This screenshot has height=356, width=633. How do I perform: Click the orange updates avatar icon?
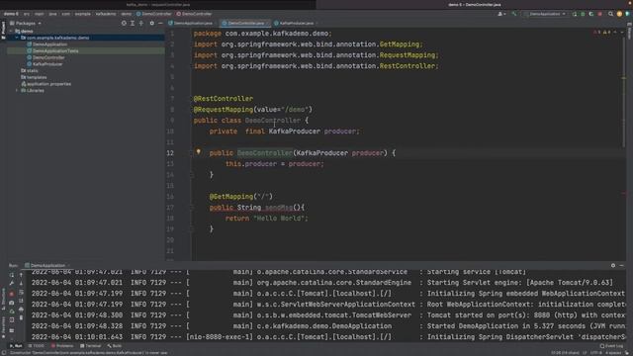click(x=619, y=14)
